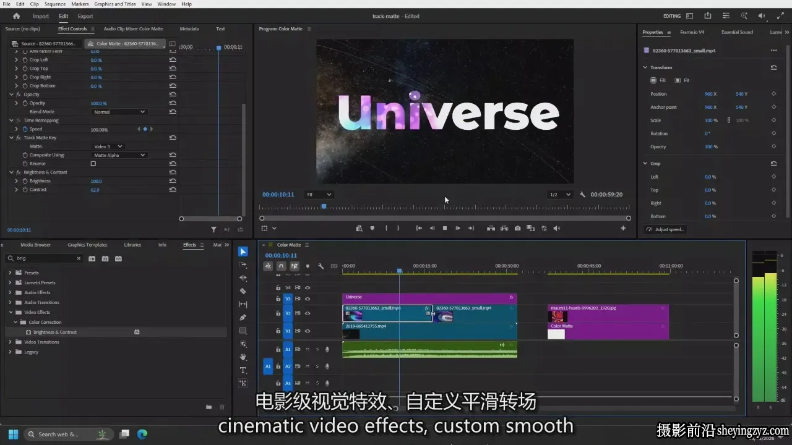Screen dimensions: 792x445
Task: Toggle the Reverse checkbox
Action: (x=93, y=164)
